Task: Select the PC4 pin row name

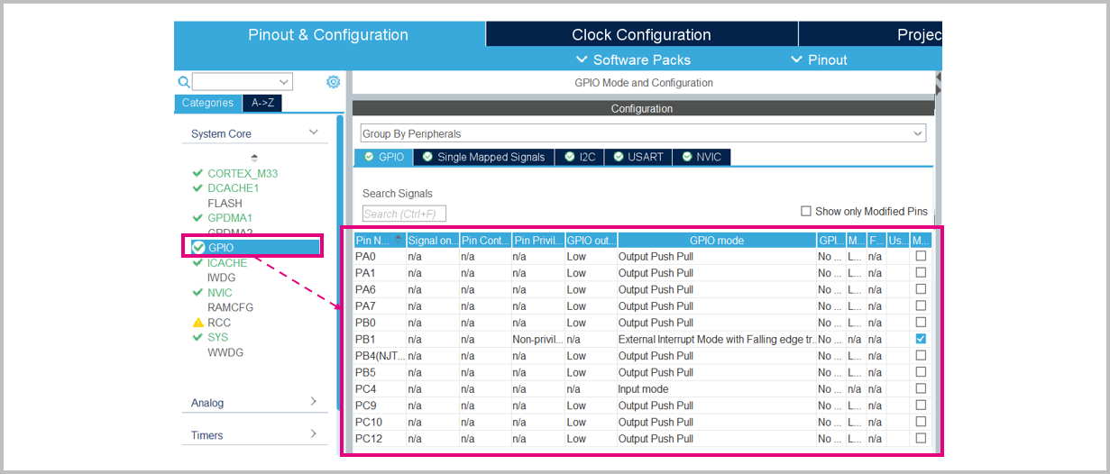Action: click(365, 388)
